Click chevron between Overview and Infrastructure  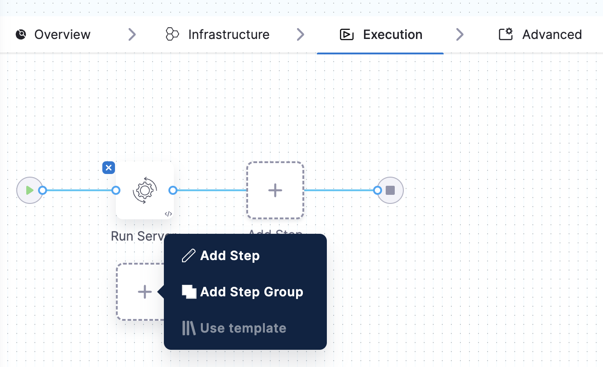click(x=132, y=34)
